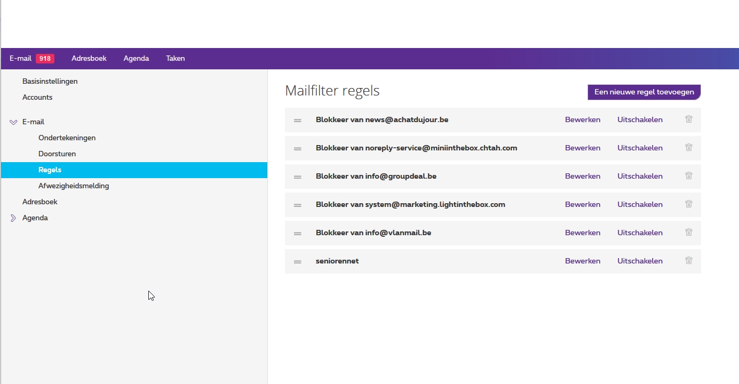This screenshot has width=739, height=384.
Task: Click trash icon for the miniinthebox rule
Action: [x=688, y=148]
